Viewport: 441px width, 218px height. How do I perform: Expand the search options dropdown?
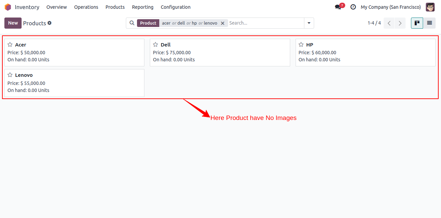click(309, 23)
